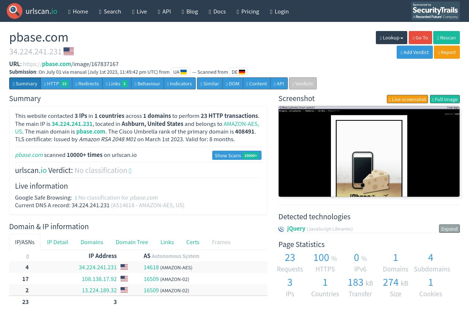
Task: Click the jQuery logo icon
Action: (x=282, y=229)
